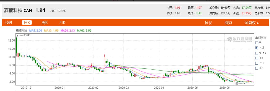Enable the BOLL indicator checkbox
The height and width of the screenshot is (91, 270).
[x=257, y=63]
